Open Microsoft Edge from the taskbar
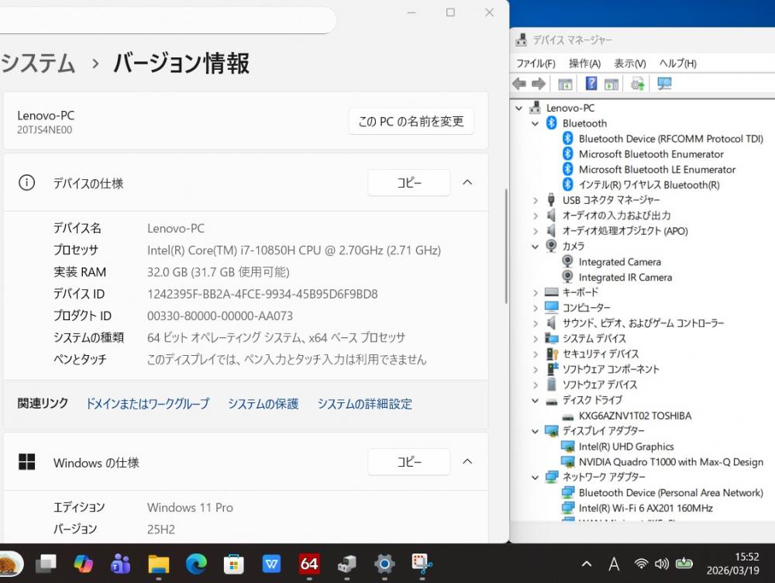775x583 pixels. pos(196,564)
